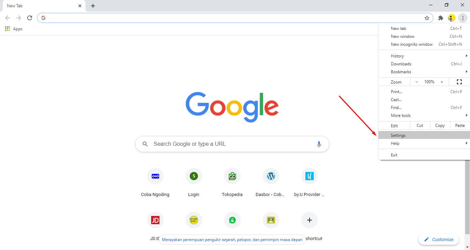Expand the History submenu
This screenshot has width=470, height=250.
click(424, 56)
